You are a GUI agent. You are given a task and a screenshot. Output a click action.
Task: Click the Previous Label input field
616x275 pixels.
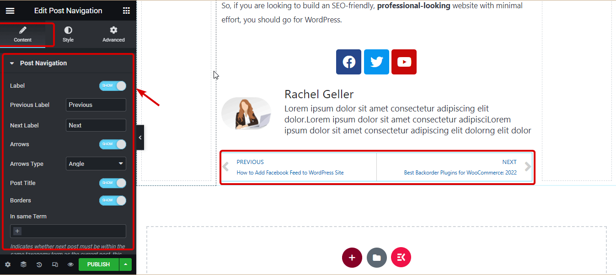click(96, 105)
